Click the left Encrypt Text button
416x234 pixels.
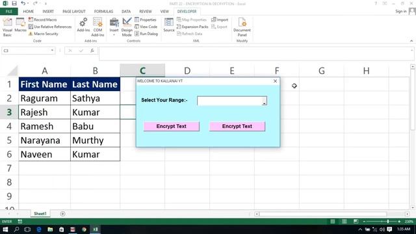pyautogui.click(x=172, y=126)
